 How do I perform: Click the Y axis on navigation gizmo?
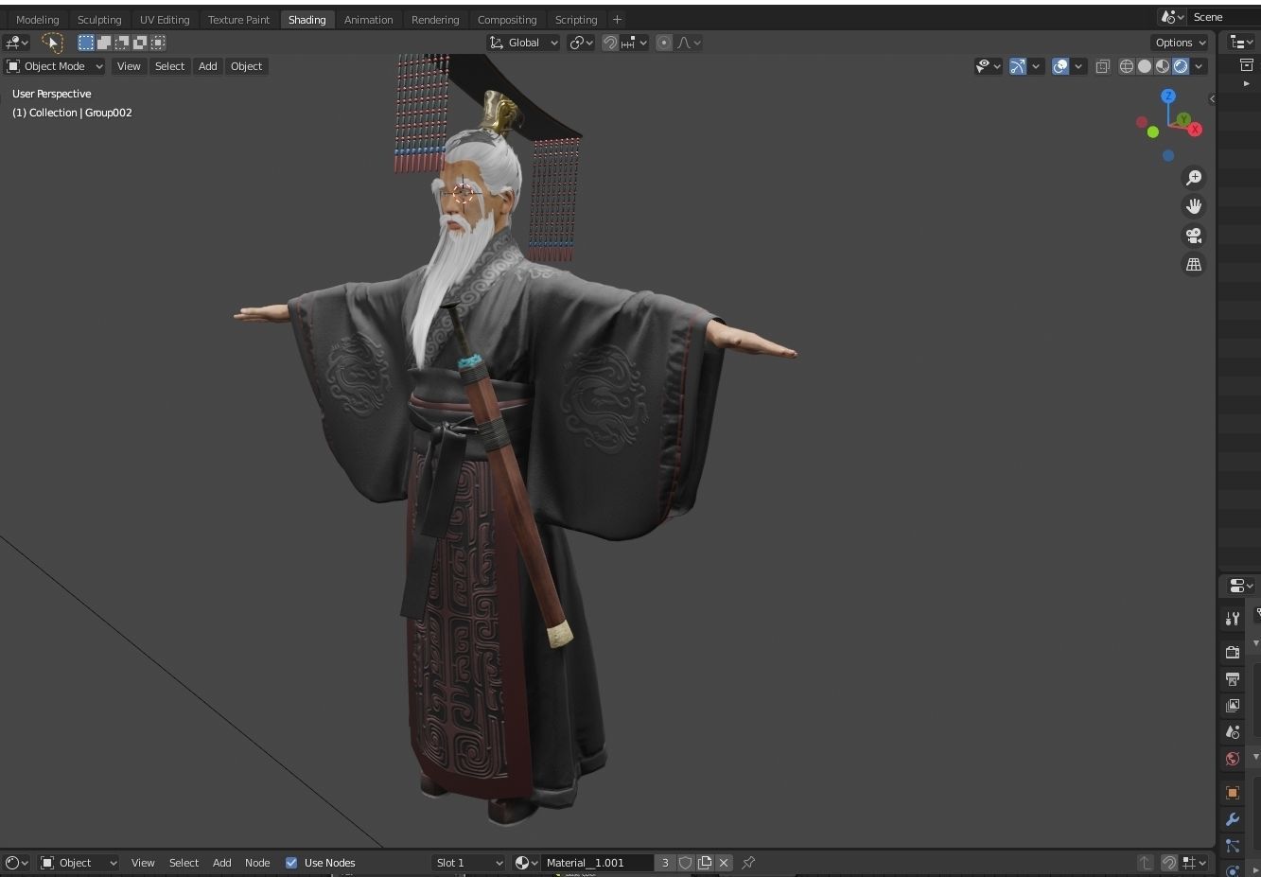[x=1183, y=119]
